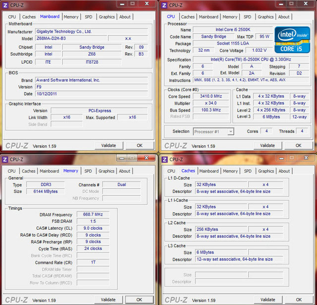This screenshot has width=317, height=305.
Task: Open Caches tab in Mainboard window
Action: click(x=29, y=17)
